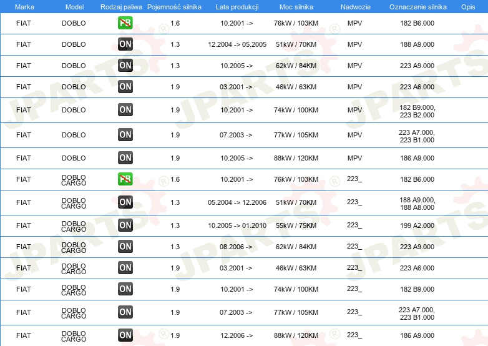Viewport: 488px width, 346px height.
Task: Click 1.6 engine capacity in Doblo Cargo row
Action: click(175, 179)
